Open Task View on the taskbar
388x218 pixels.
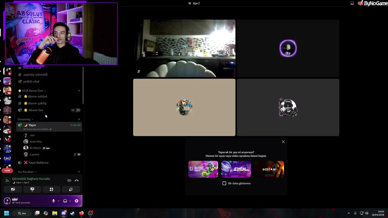[x=37, y=213]
